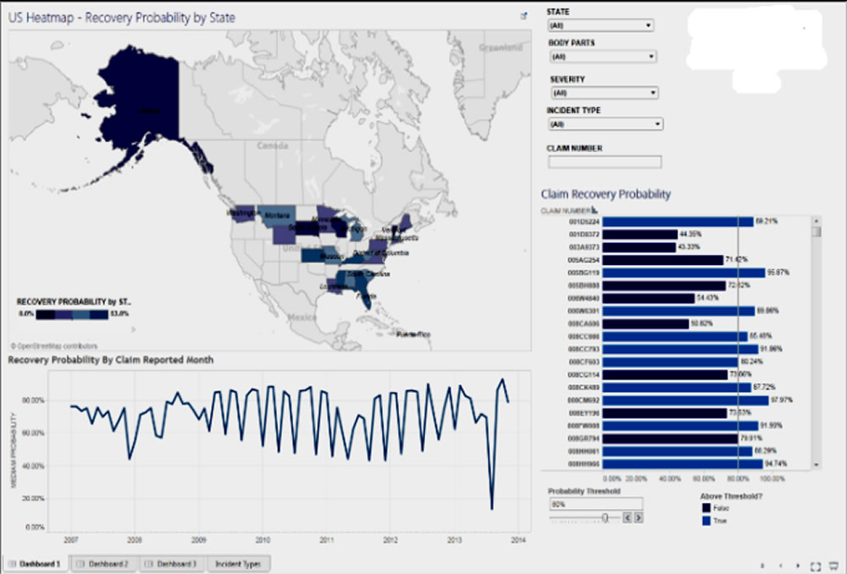Click the map's go-to-sheet icon
This screenshot has width=847, height=574.
click(524, 15)
